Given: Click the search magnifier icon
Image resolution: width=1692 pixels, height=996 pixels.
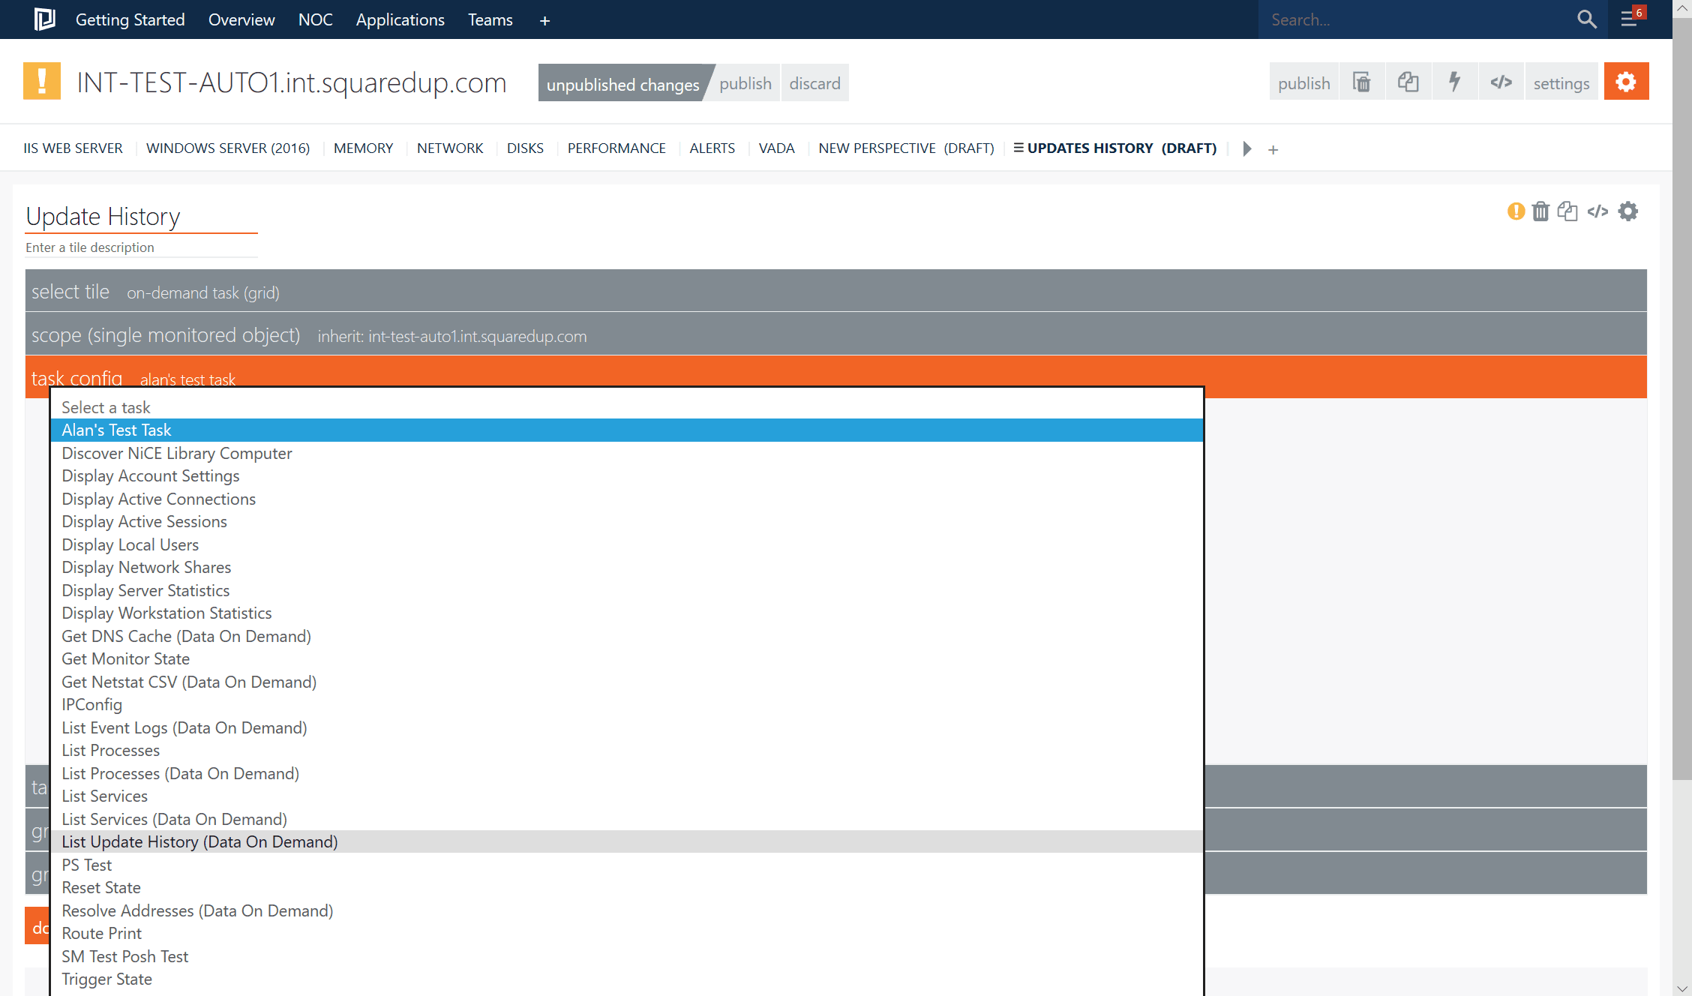Looking at the screenshot, I should click(x=1586, y=19).
